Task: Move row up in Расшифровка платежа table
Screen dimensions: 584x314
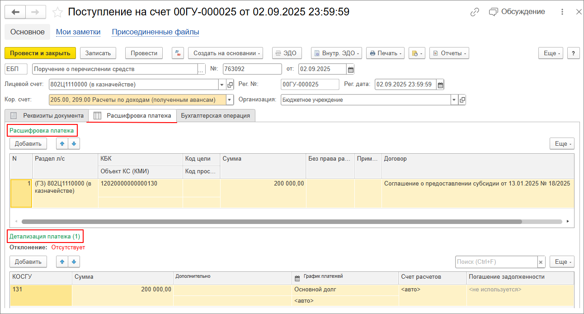Action: pyautogui.click(x=62, y=144)
